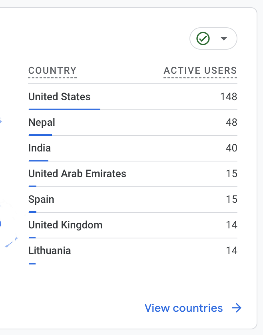Open the View countries link
Screen dimensions: 263x335
click(x=183, y=308)
